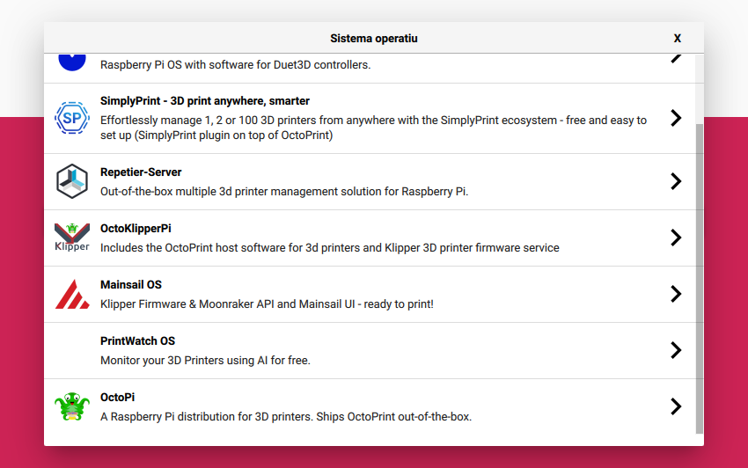Click the red Mainsail OS logo

[72, 294]
